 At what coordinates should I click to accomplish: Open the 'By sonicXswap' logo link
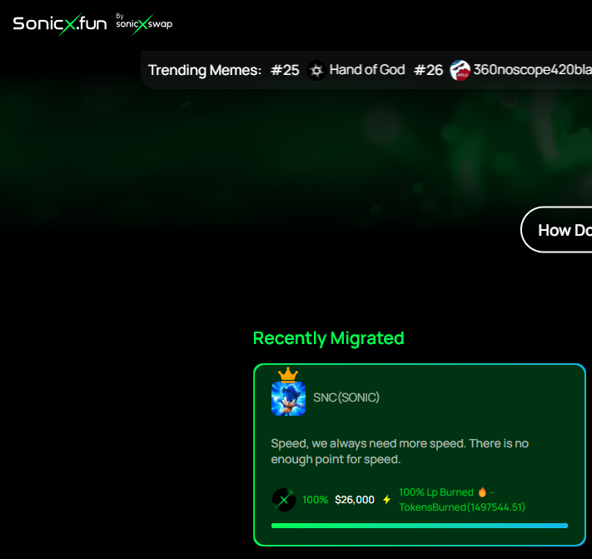point(144,24)
